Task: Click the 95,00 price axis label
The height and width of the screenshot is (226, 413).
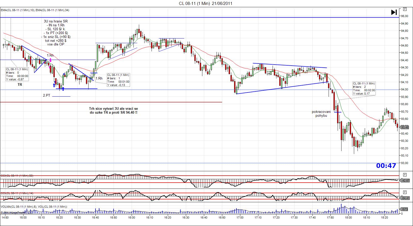Action: 404,16
